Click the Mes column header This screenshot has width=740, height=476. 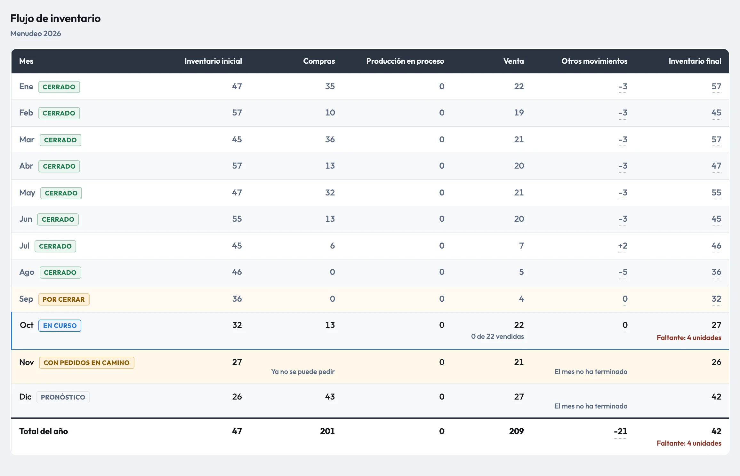coord(26,61)
